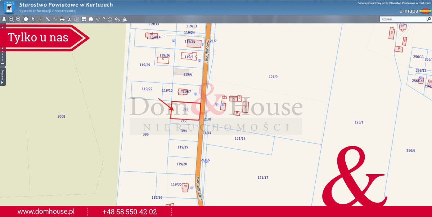The image size is (432, 217).
Task: Open the speech bubble comment tool
Action: (91, 19)
